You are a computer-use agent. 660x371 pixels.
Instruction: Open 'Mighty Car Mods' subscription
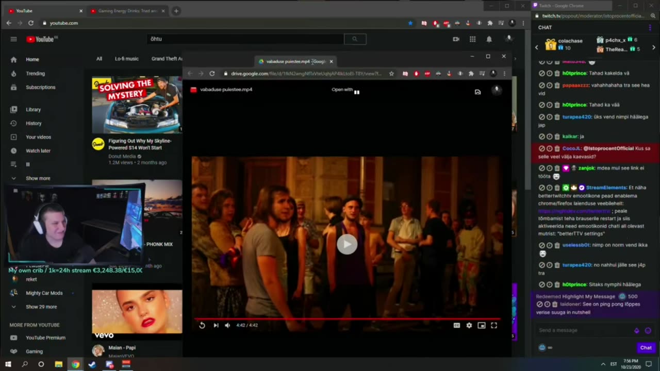pyautogui.click(x=44, y=293)
